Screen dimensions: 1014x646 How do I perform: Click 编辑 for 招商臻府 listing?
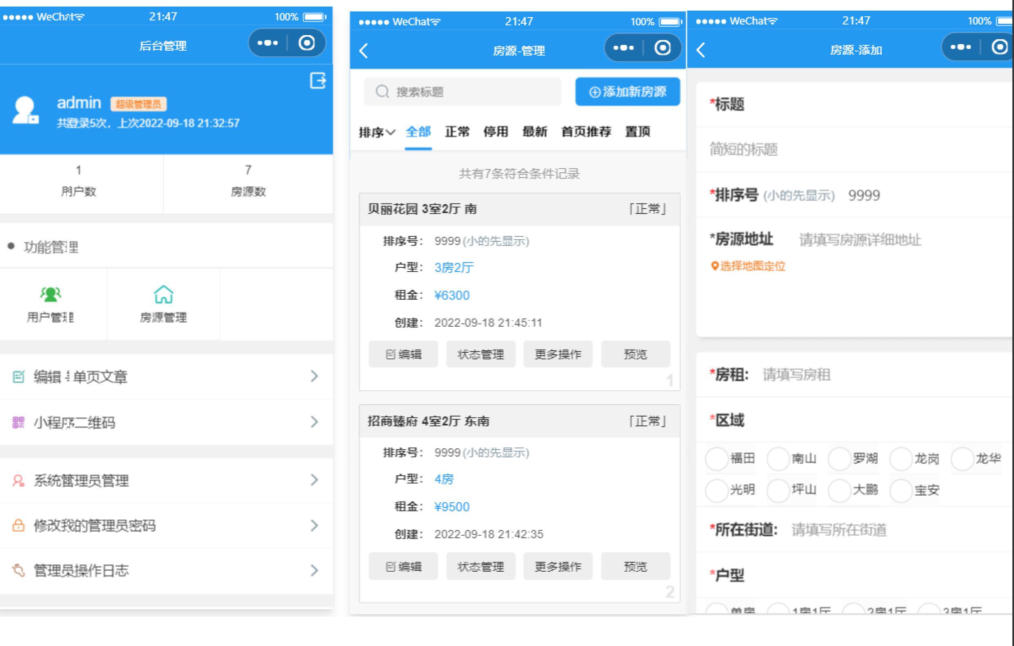click(403, 566)
